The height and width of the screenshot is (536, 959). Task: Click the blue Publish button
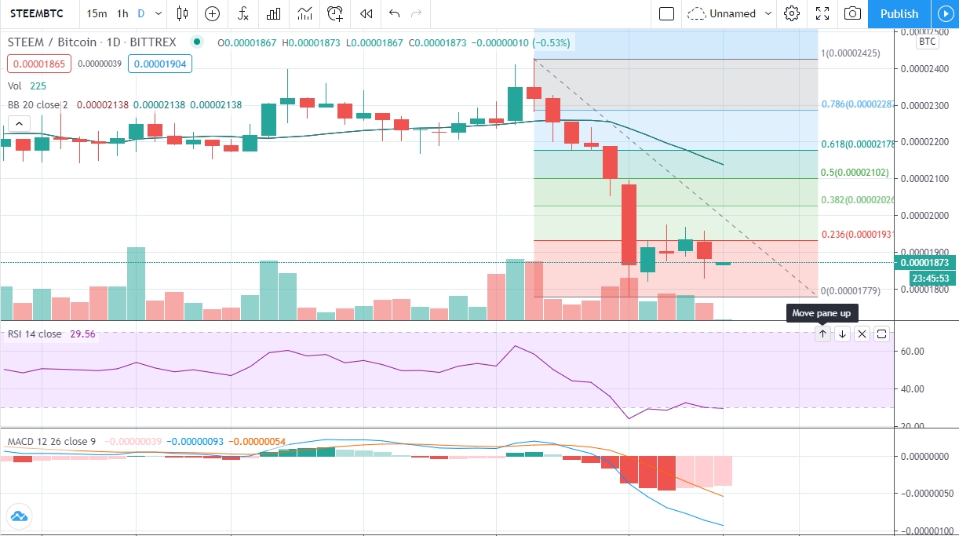(x=899, y=13)
